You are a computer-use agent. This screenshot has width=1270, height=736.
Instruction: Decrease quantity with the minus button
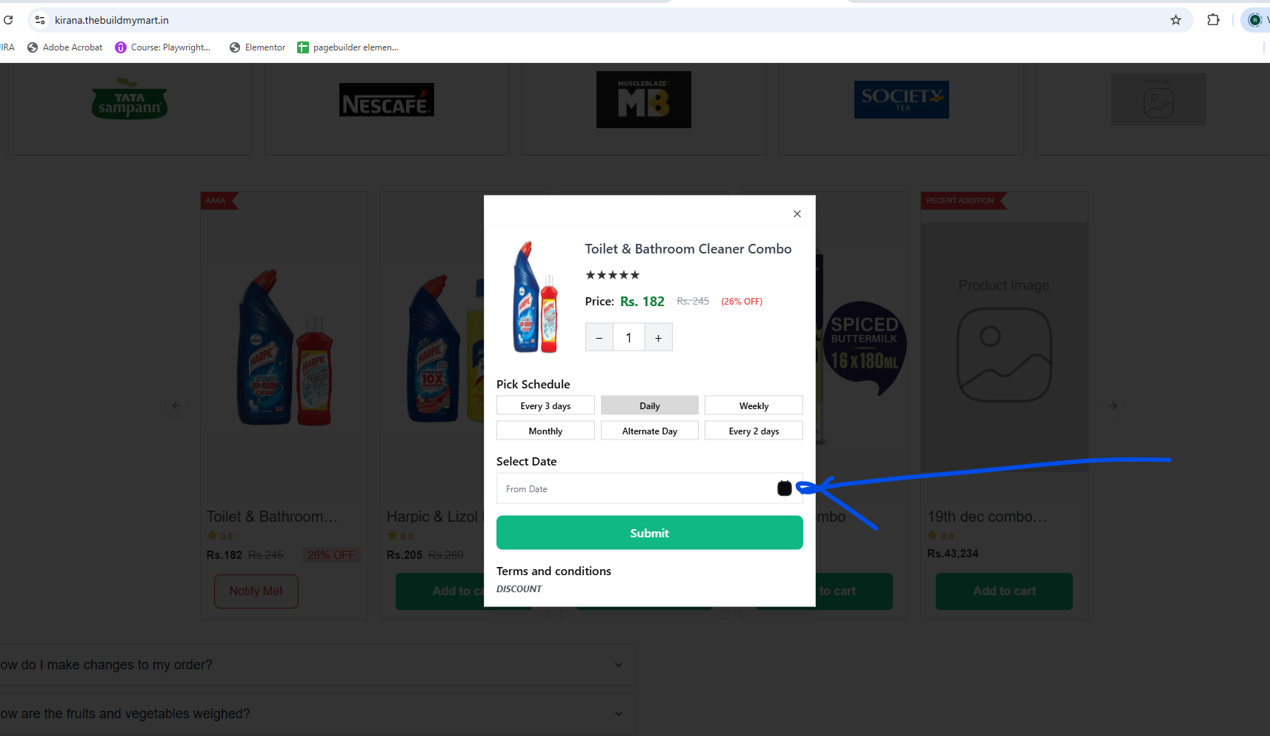[x=599, y=337]
